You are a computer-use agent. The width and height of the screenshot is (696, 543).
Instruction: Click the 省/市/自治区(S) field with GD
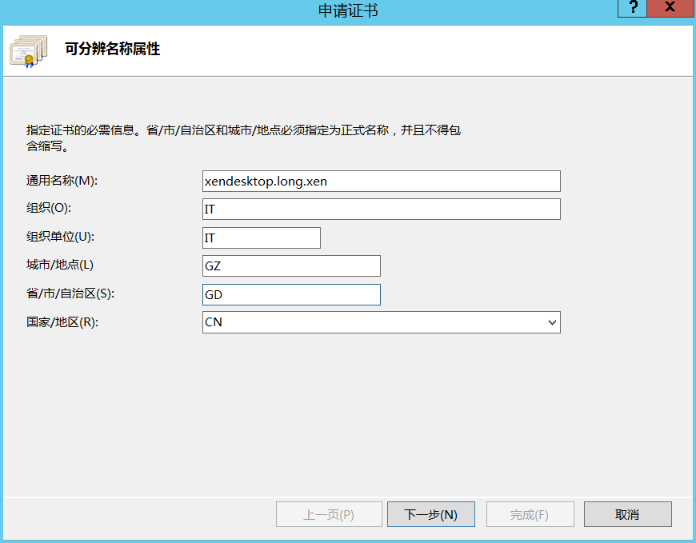(x=291, y=294)
